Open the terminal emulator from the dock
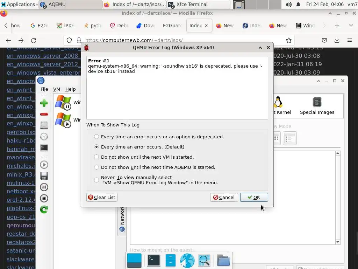This screenshot has width=358, height=269. (x=154, y=261)
